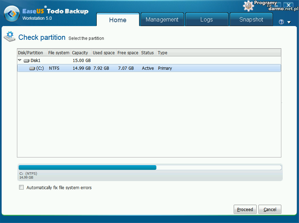Select the C: NTFS partition row
This screenshot has width=299, height=223.
(149, 68)
